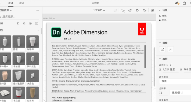Image resolution: width=191 pixels, height=102 pixels.
Task: Toggle the render preview icon
Action: click(x=152, y=10)
